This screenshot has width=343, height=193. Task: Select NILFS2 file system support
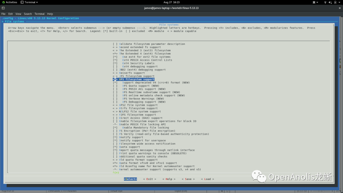pos(137,111)
